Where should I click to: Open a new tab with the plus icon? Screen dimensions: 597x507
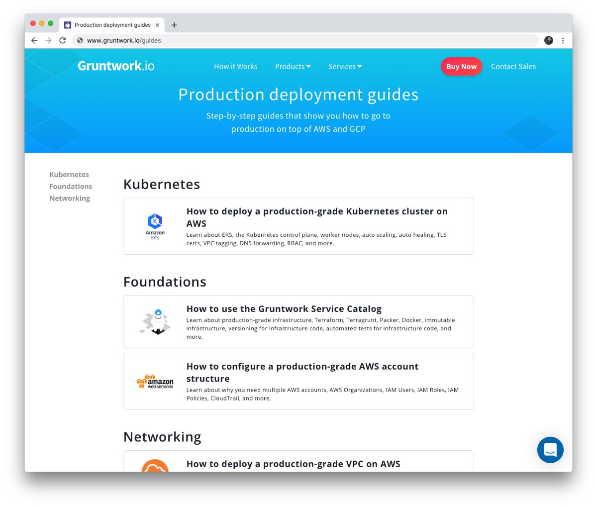tap(174, 25)
